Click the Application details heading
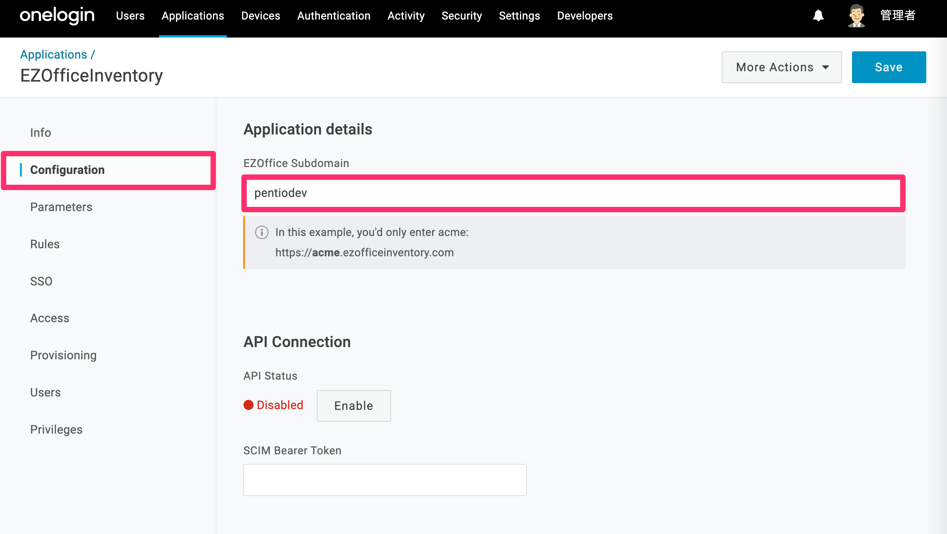This screenshot has width=947, height=534. pyautogui.click(x=308, y=129)
